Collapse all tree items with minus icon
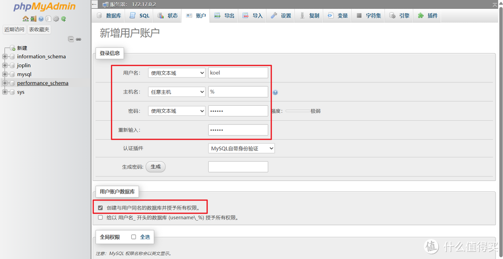This screenshot has height=259, width=503. (71, 39)
